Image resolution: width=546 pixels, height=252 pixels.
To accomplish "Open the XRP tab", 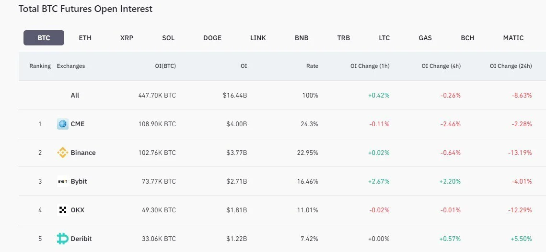I will [x=127, y=38].
